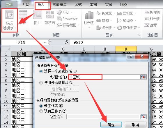Select the 饼图 pie chart icon
163x128 pixels.
pos(99,20)
